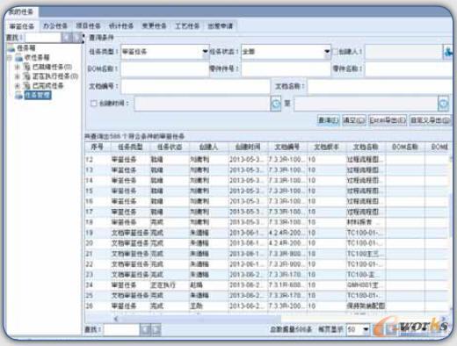This screenshot has width=457, height=346.
Task: Select the highlighted 任务管理 tree node
Action: tap(38, 95)
